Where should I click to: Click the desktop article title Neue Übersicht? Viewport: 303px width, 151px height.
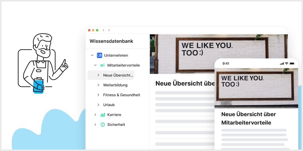tap(185, 84)
